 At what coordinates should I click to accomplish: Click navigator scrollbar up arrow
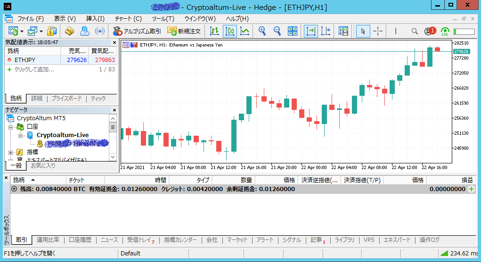click(113, 118)
